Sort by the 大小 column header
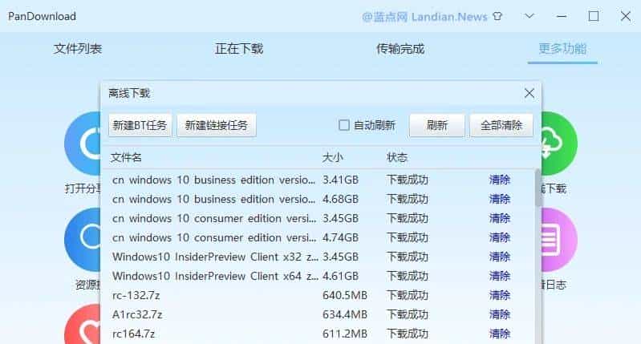 point(332,157)
